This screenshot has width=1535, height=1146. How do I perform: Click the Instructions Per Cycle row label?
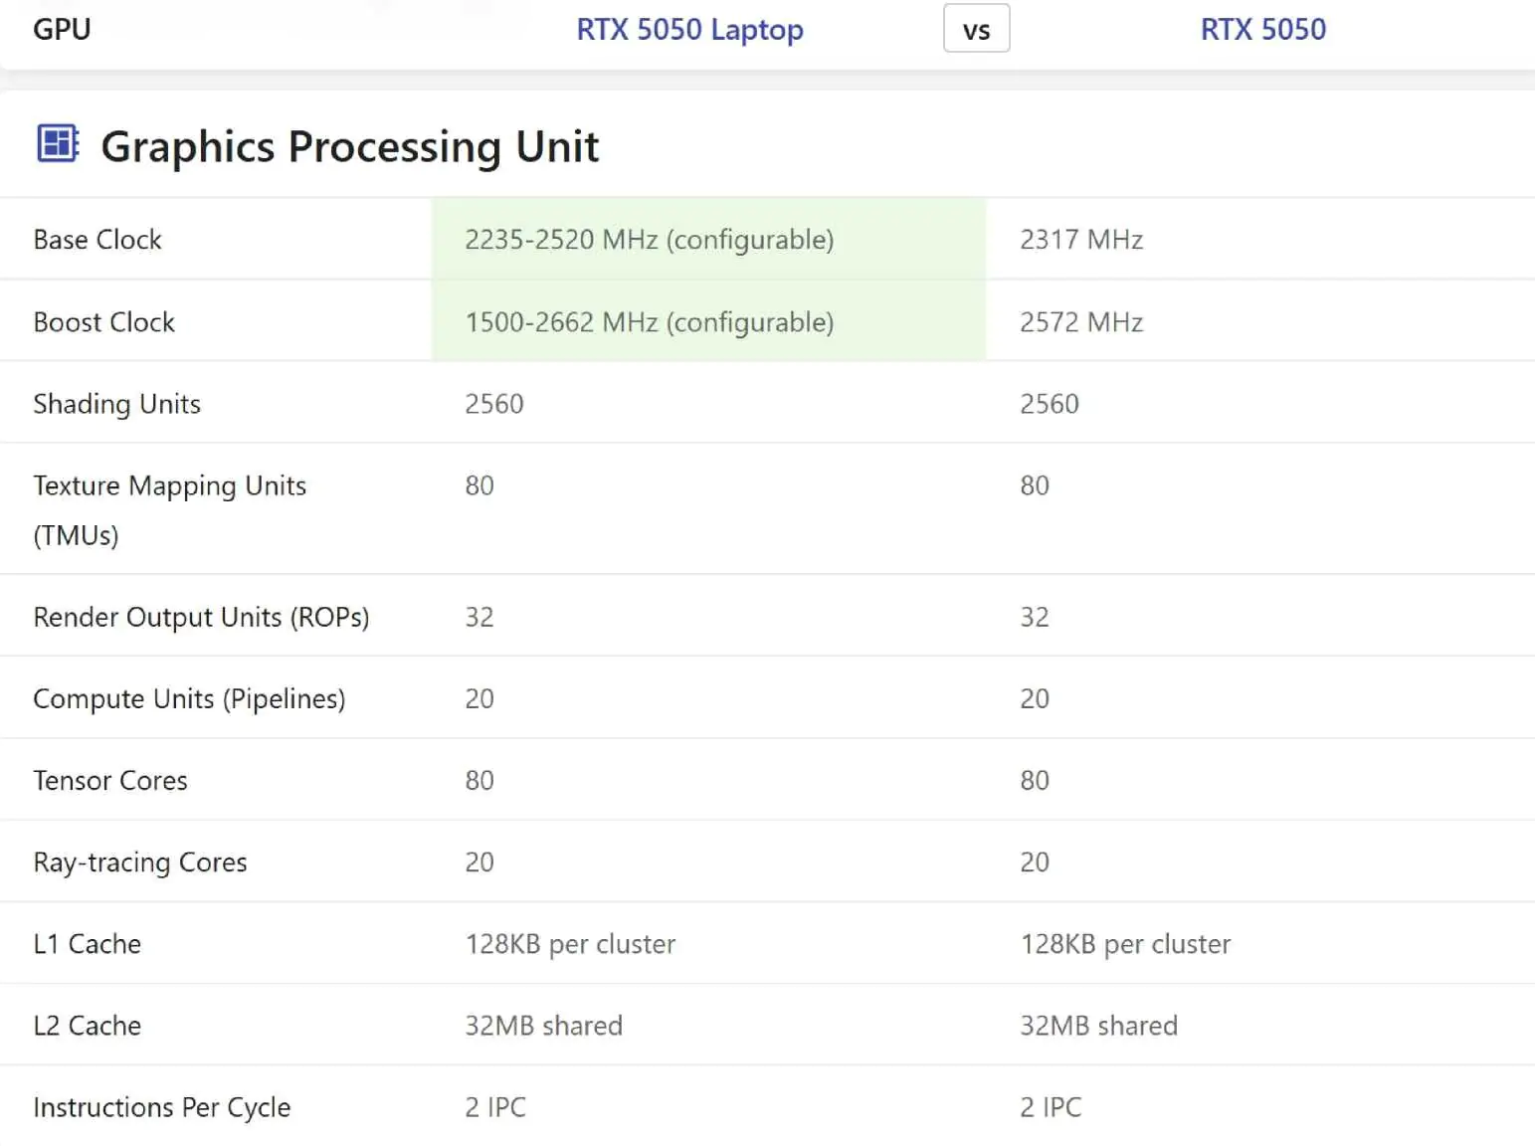[x=162, y=1107]
